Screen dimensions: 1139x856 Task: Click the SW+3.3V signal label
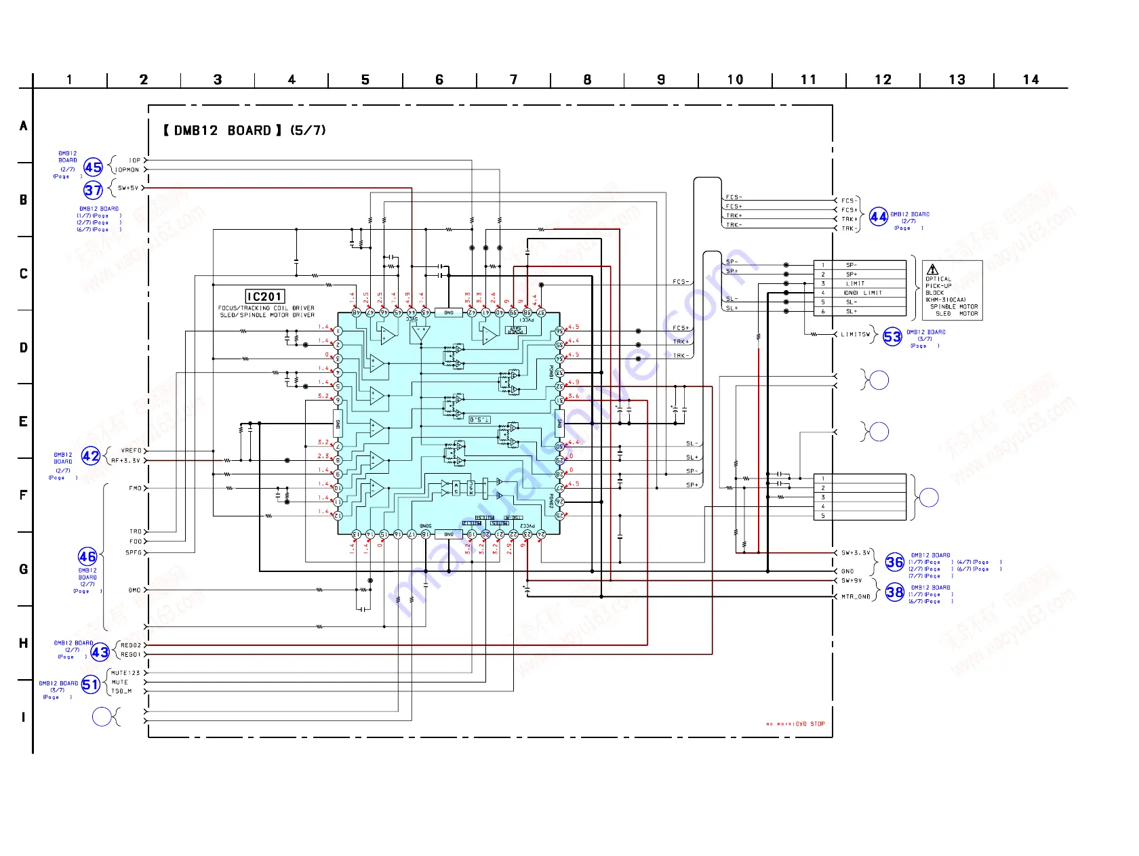(x=856, y=553)
